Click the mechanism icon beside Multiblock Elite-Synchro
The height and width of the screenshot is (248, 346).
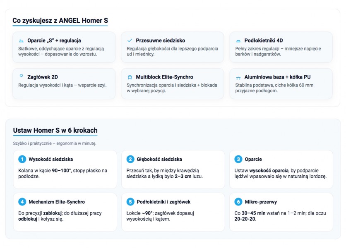[x=130, y=77]
